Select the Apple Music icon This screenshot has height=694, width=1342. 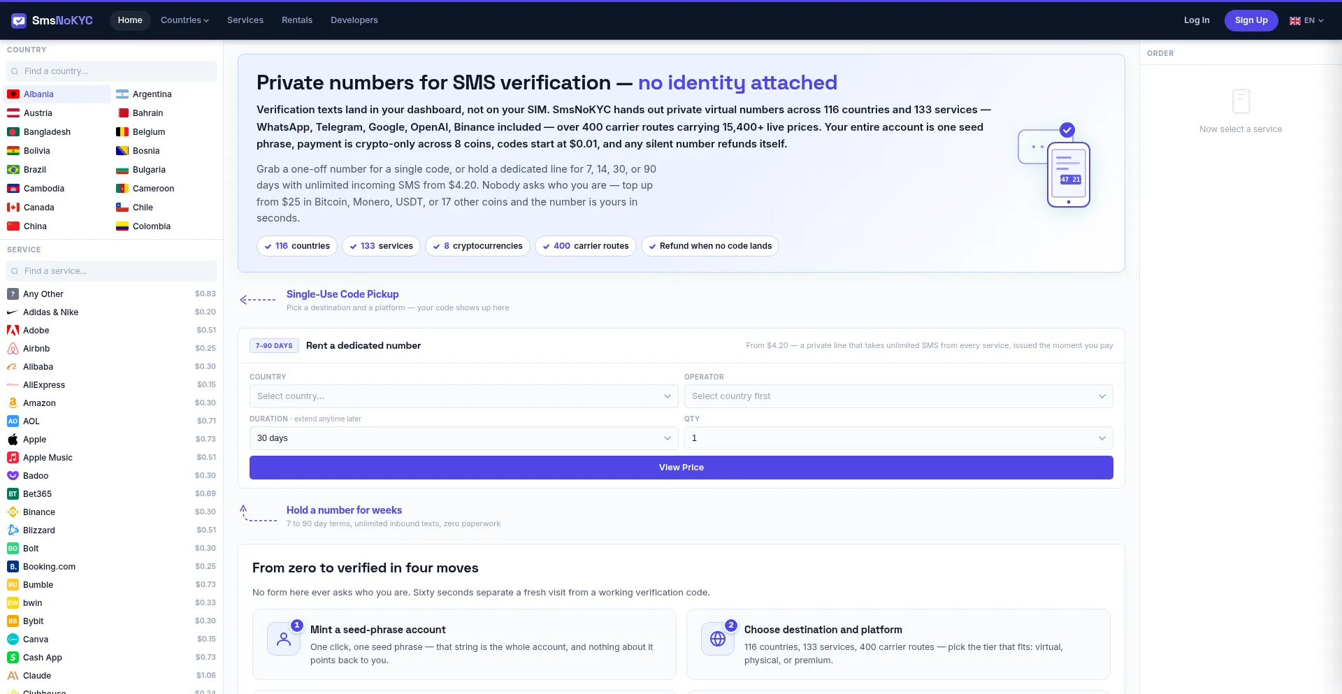(x=13, y=458)
